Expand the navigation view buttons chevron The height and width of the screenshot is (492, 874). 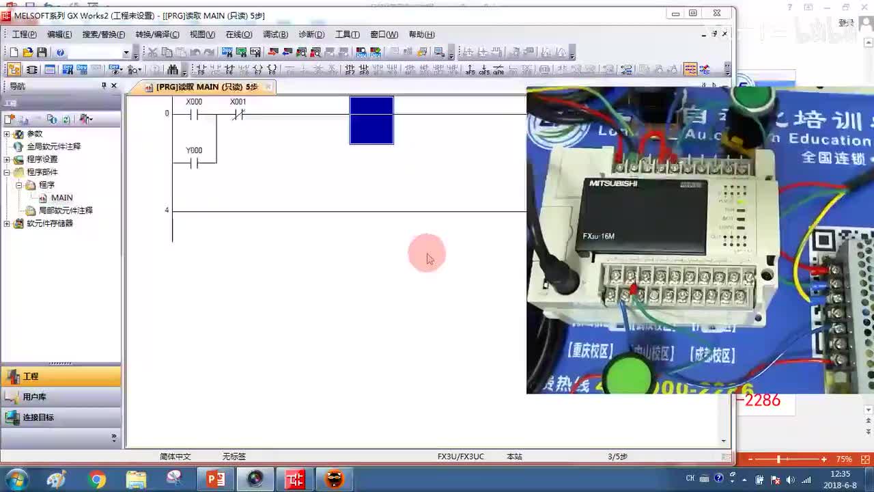(x=114, y=437)
